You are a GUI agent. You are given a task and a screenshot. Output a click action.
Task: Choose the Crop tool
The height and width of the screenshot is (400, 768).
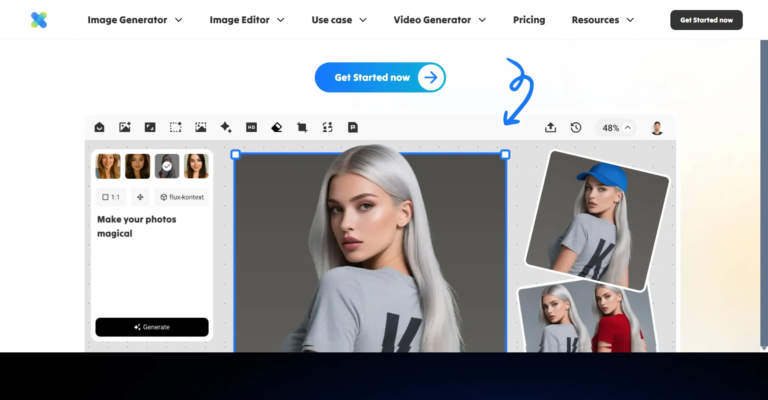pos(302,127)
